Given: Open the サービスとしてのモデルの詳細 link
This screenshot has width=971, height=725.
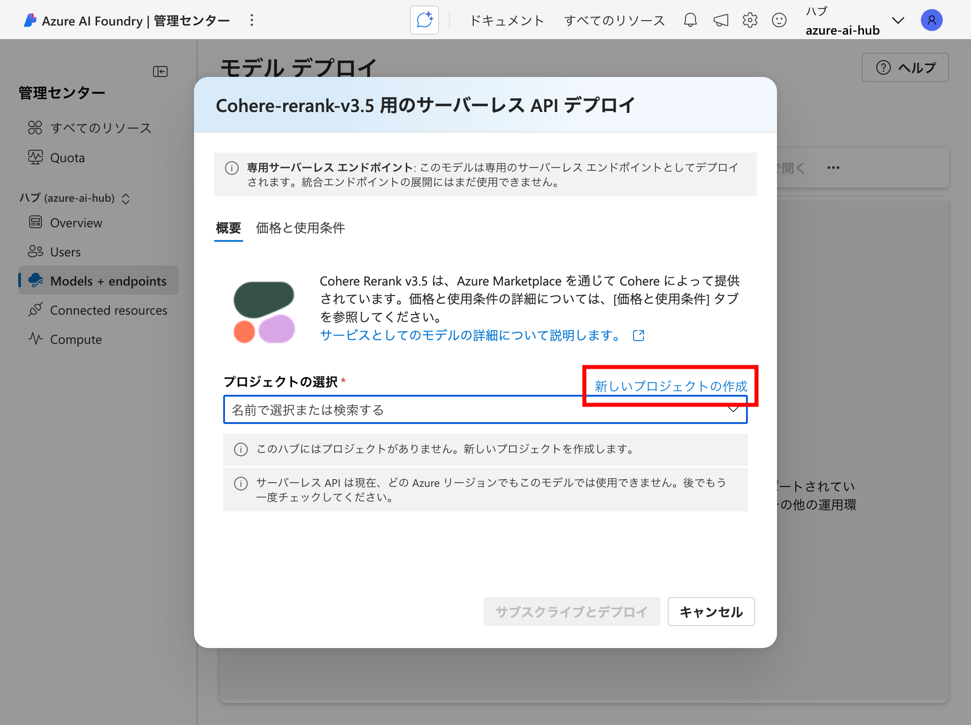Looking at the screenshot, I should 470,335.
